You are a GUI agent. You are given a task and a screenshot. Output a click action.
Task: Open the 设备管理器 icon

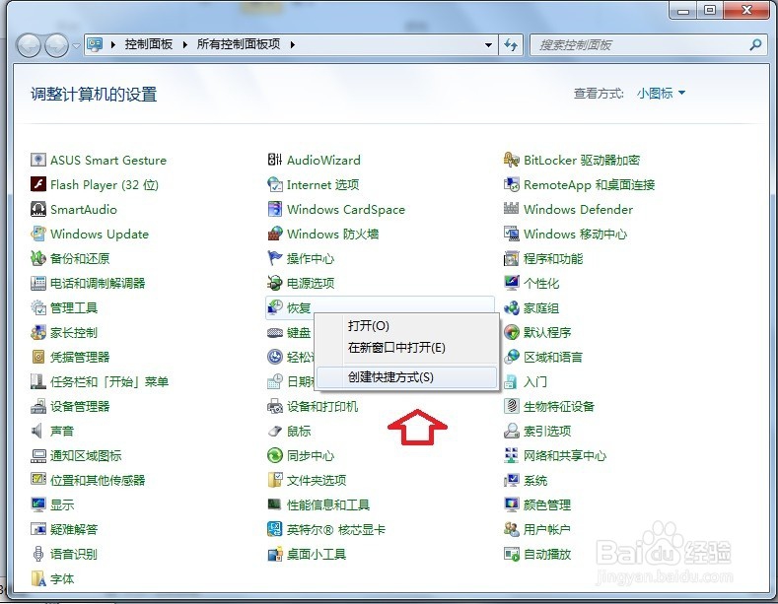pyautogui.click(x=38, y=406)
